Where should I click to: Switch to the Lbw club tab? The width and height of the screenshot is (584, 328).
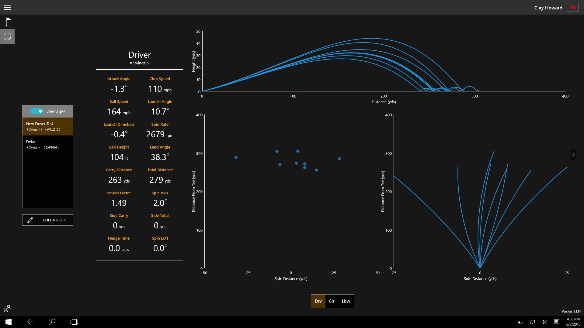346,301
